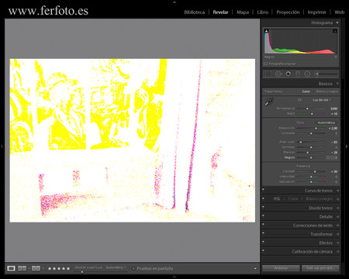Expand the HSL / Color panel arrow
The image size is (349, 279).
click(x=337, y=199)
